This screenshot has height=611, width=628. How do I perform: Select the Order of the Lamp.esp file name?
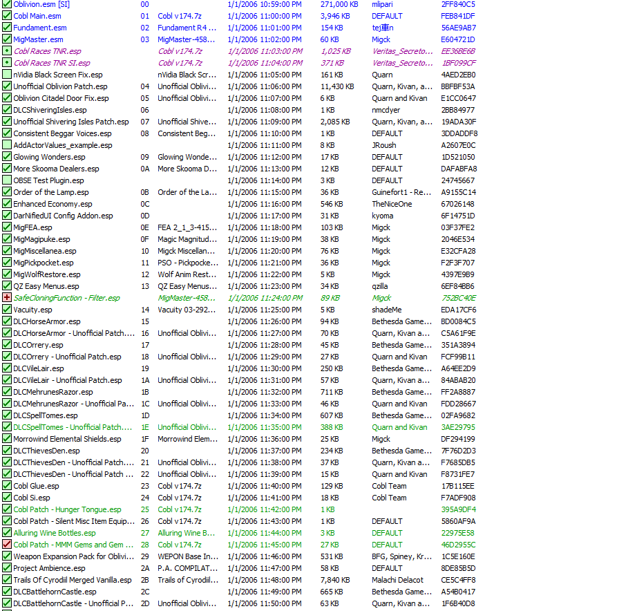(x=51, y=192)
